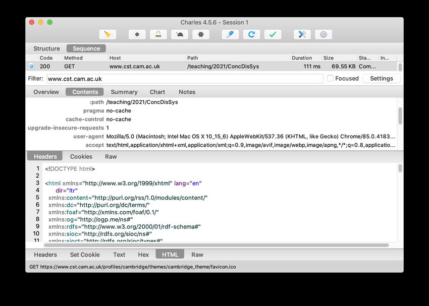The height and width of the screenshot is (306, 429).
Task: Click the xmlns:foaf line in the HTML
Action: tap(103, 212)
